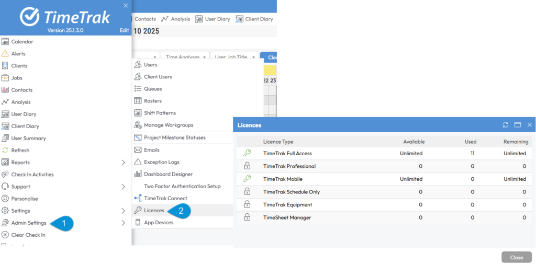The image size is (536, 265).
Task: Click the Emails envelope icon
Action: coord(138,150)
